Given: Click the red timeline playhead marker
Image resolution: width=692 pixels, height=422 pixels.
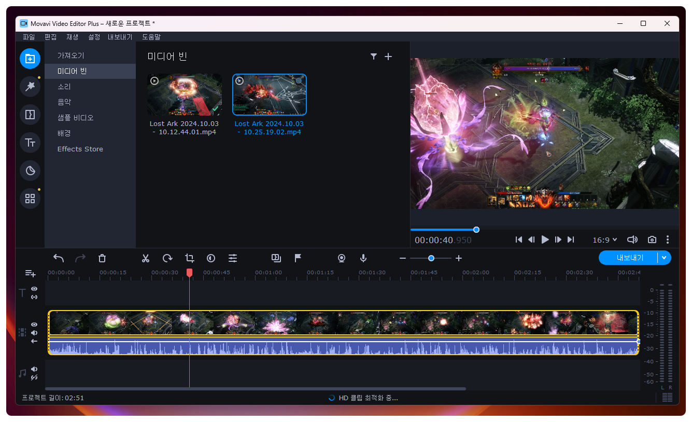Looking at the screenshot, I should tap(190, 272).
